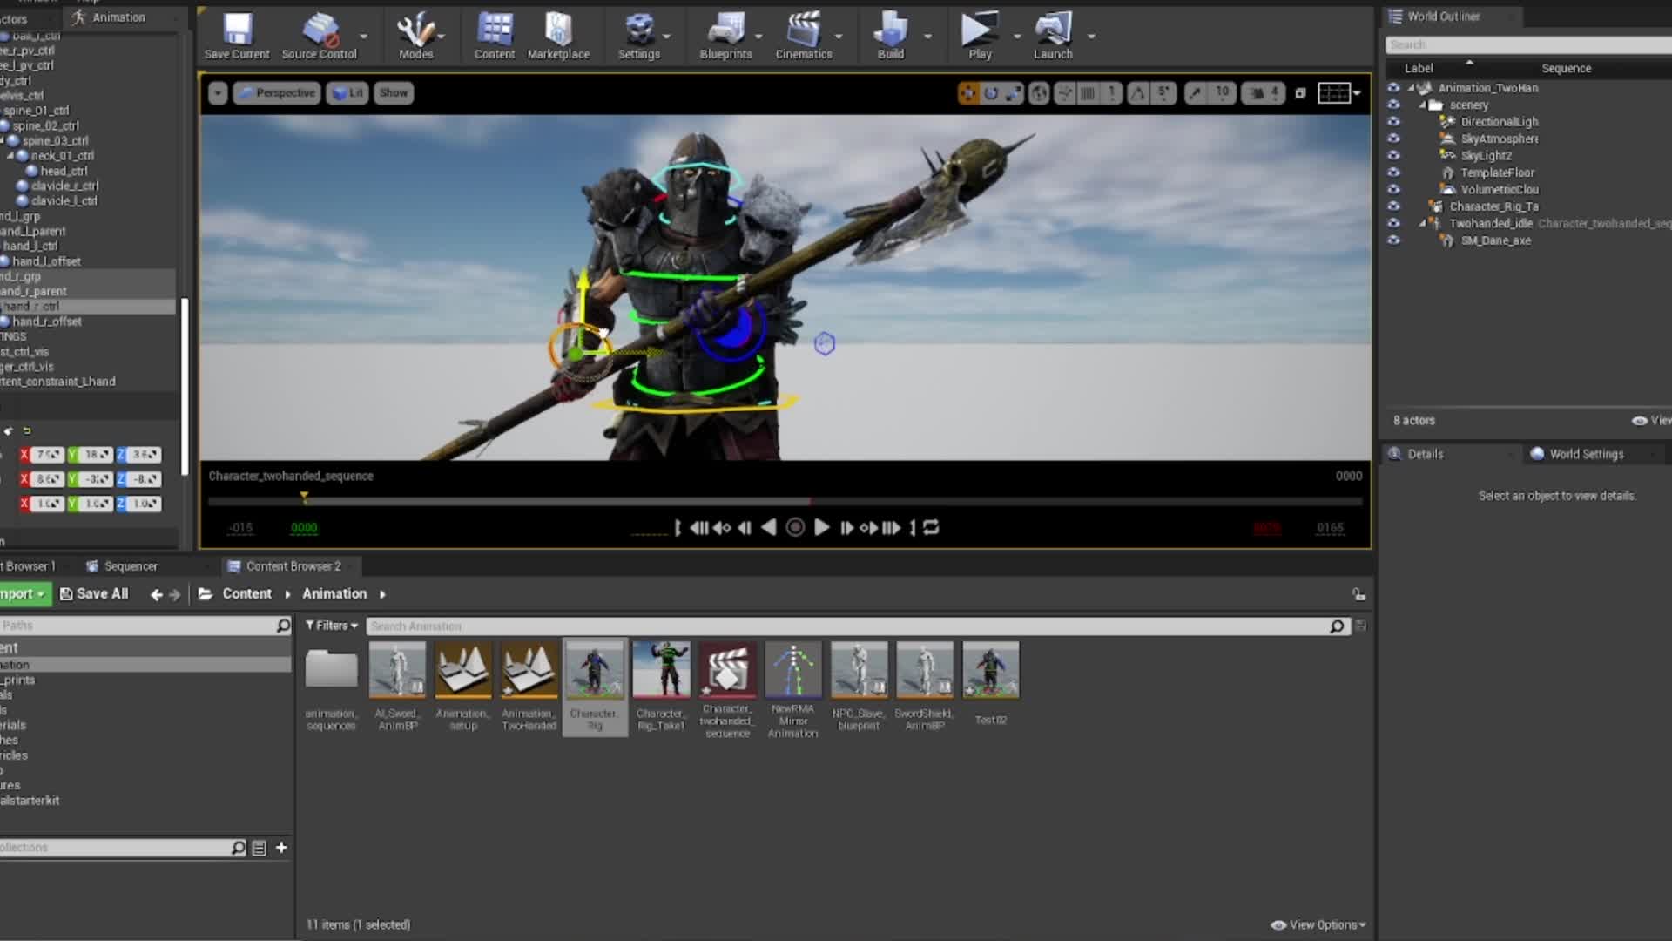Toggle visibility of DirectionalLight in World Outliner
The width and height of the screenshot is (1672, 941).
click(1394, 122)
